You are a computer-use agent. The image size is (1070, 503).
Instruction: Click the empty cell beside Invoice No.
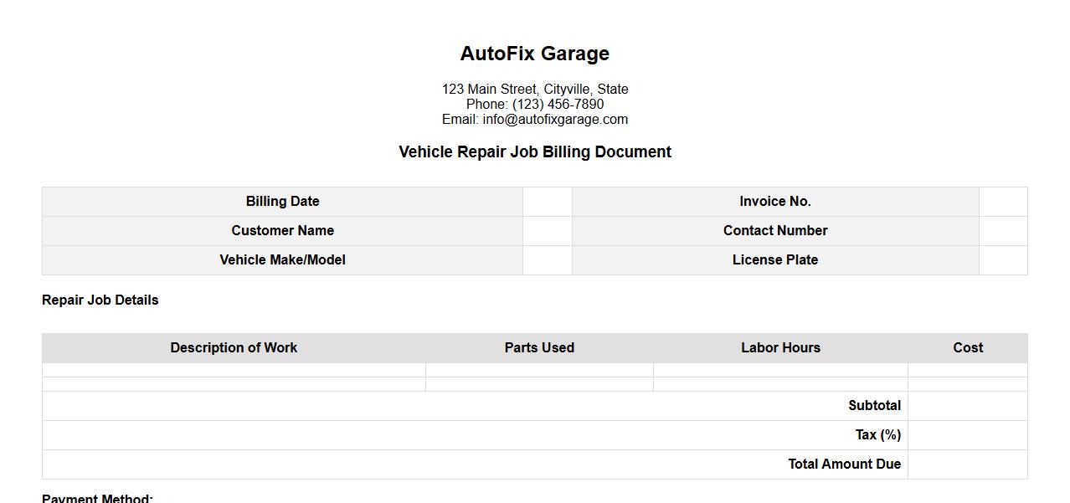pyautogui.click(x=1003, y=202)
